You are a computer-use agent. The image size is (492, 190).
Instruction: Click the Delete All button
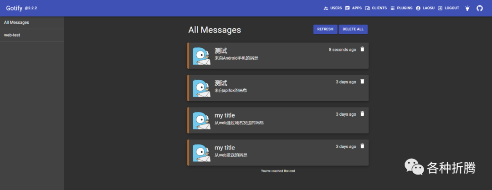click(353, 29)
